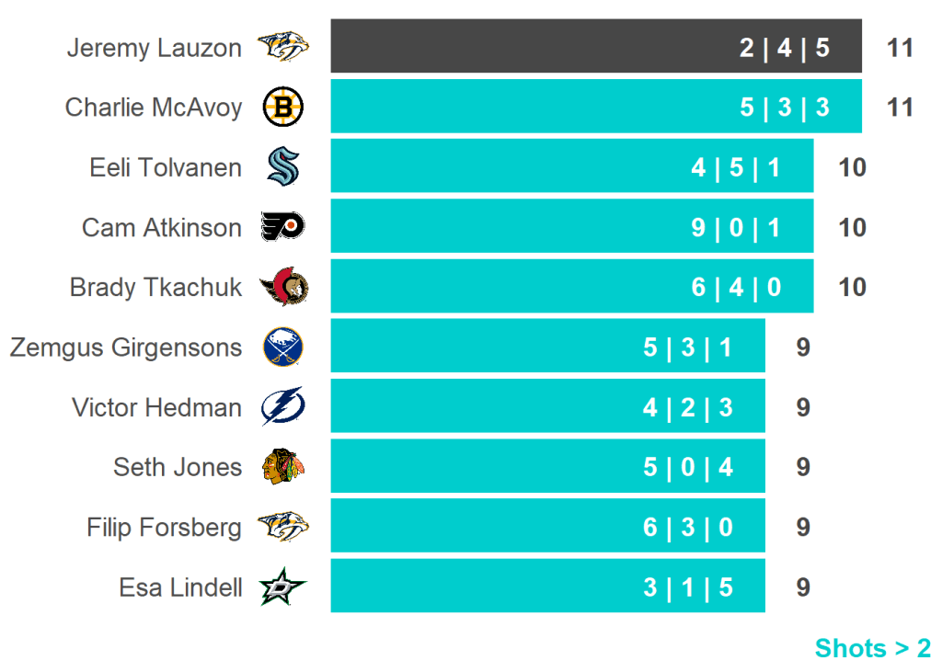
Task: Select Seth Jones's 5 | 0 | 4 bar
Action: 547,467
